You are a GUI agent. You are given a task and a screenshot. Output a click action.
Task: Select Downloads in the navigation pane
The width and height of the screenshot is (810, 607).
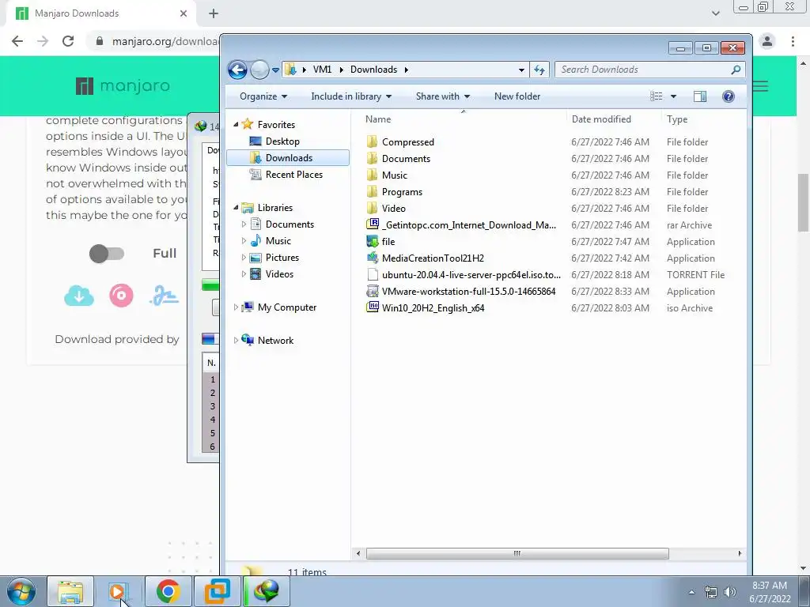[288, 158]
